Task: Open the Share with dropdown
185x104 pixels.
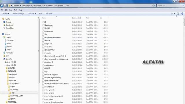Action: (x=32, y=14)
